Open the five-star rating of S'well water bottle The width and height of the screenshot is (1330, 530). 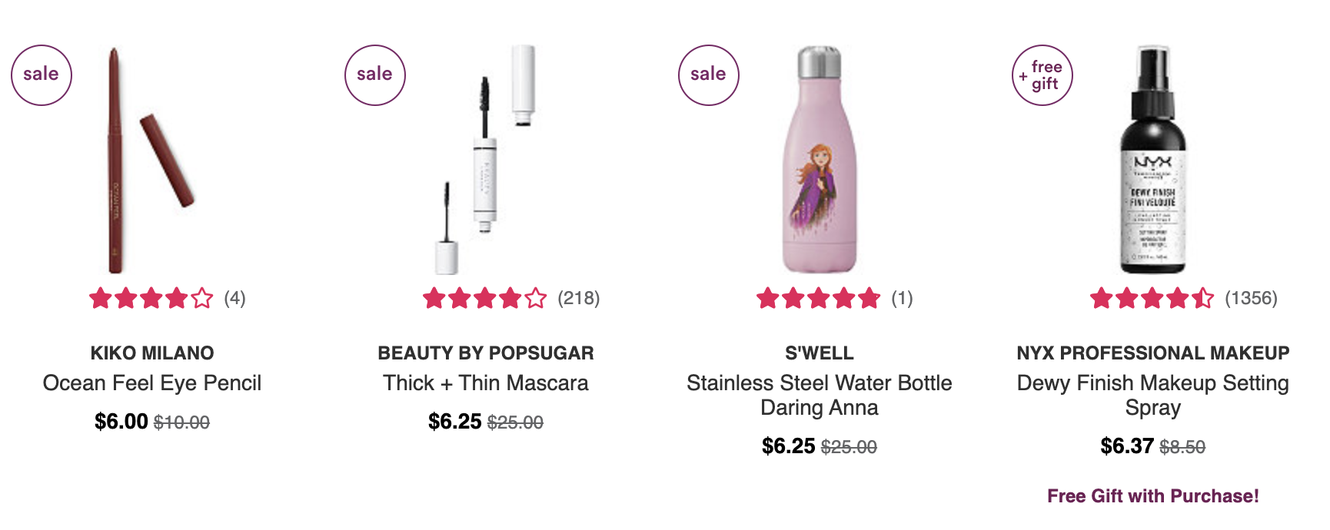pos(819,298)
